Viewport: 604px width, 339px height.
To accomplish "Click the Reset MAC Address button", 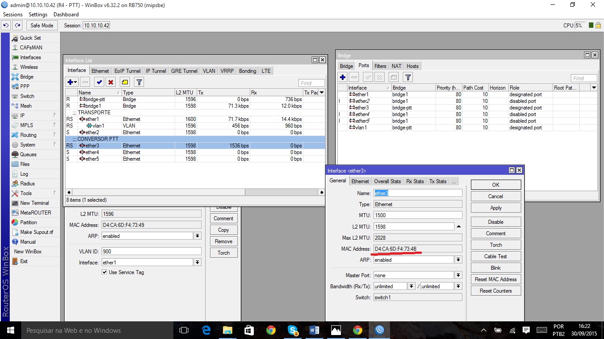I will pos(496,279).
